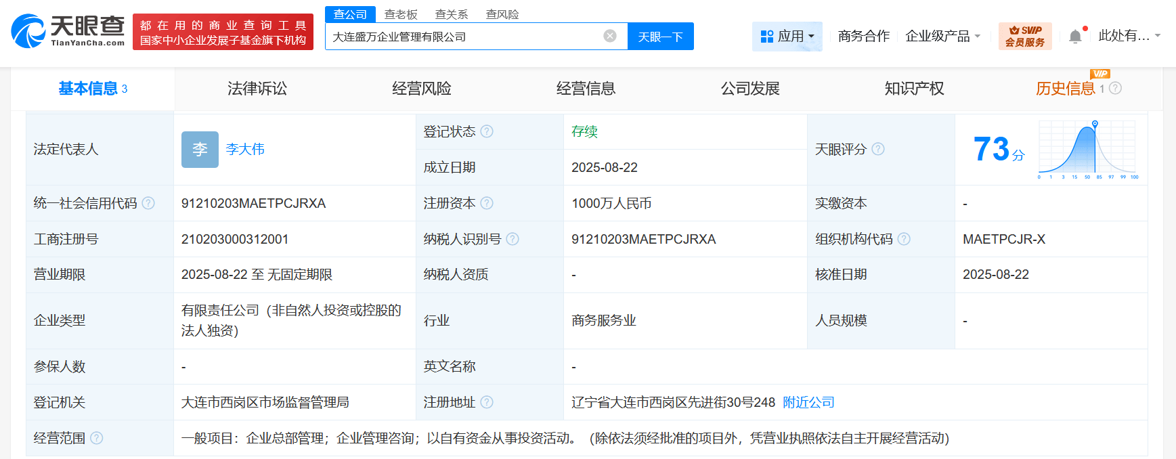Click the 有限责任公司 enterprise type value
The image size is (1176, 459).
coord(291,320)
